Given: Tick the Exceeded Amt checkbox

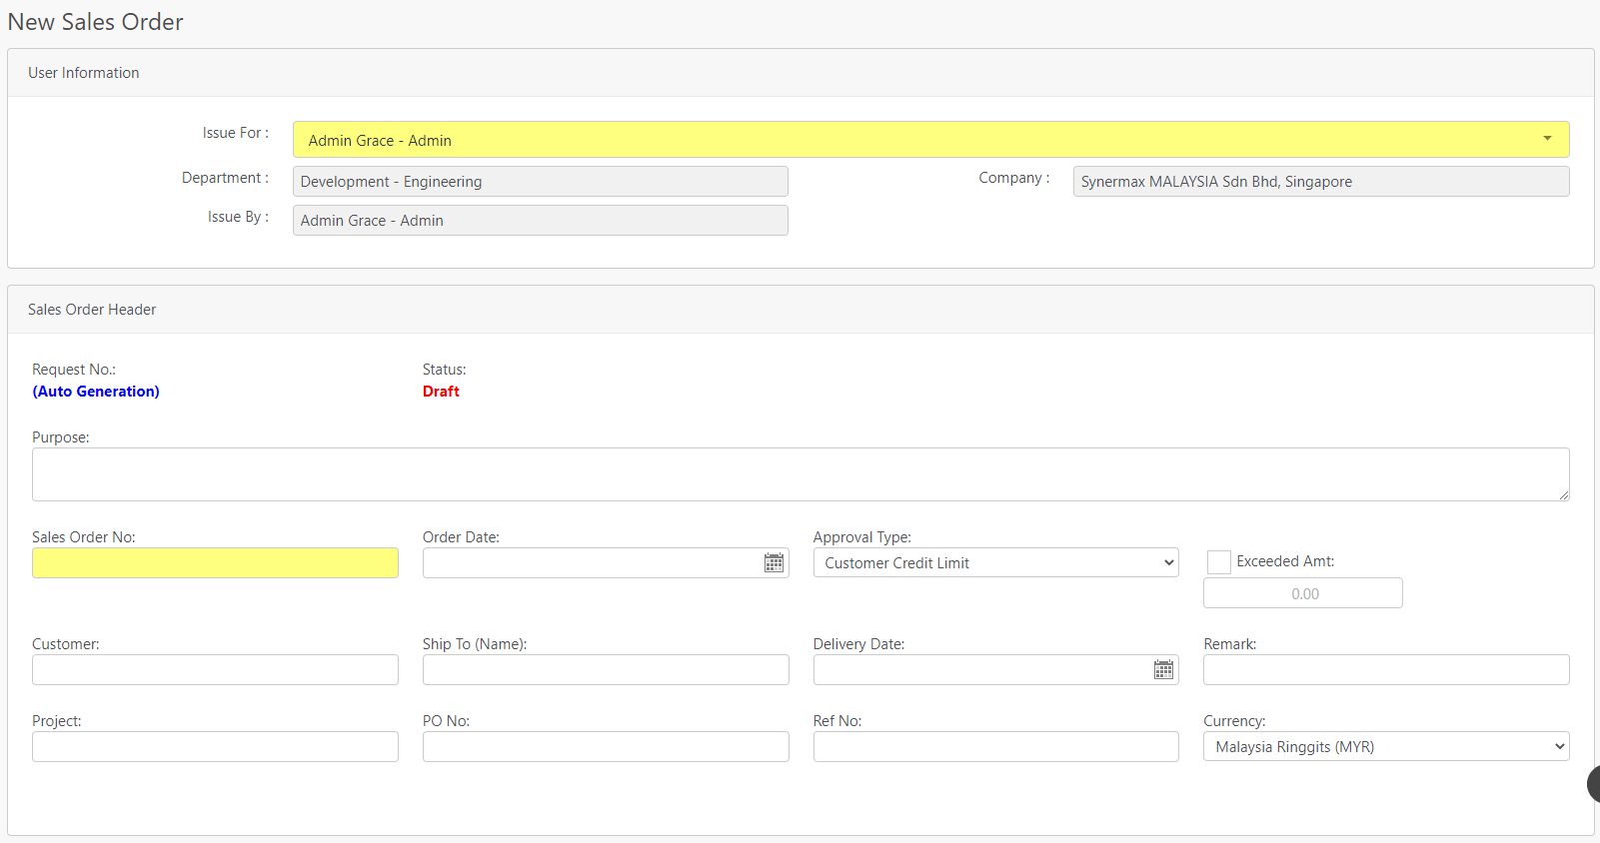Looking at the screenshot, I should (x=1218, y=562).
